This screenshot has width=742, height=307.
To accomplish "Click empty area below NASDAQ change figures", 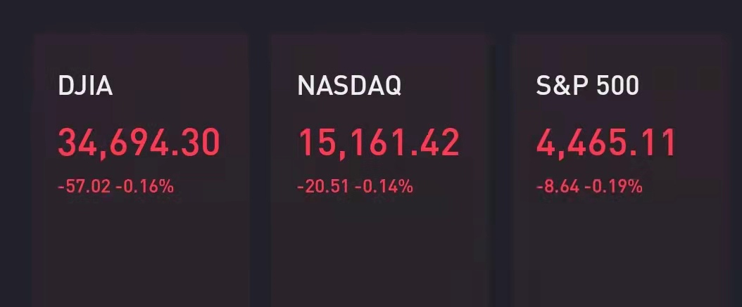I will point(379,250).
